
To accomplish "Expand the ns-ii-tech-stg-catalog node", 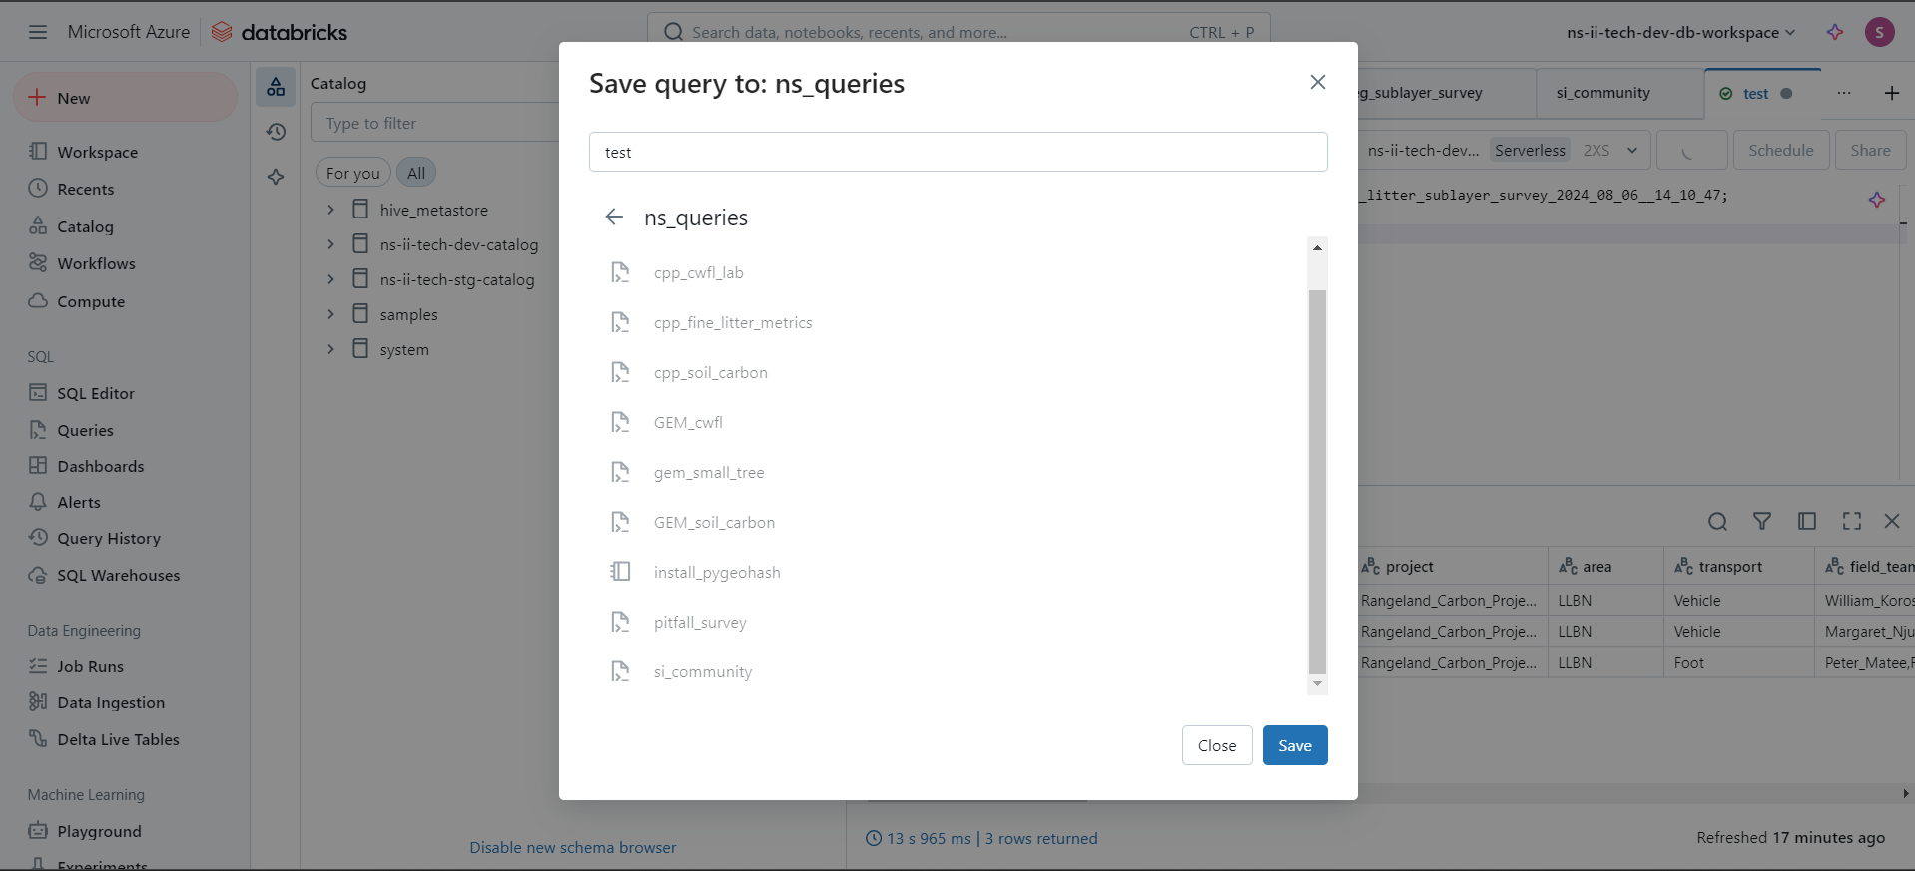I will (x=330, y=279).
